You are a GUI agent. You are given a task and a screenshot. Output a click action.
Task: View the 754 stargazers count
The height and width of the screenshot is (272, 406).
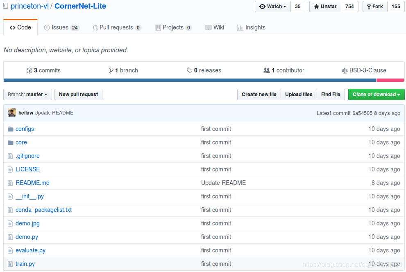click(349, 7)
